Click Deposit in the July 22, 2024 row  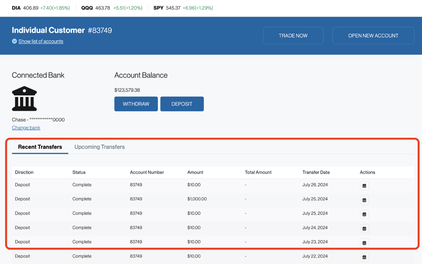point(23,256)
